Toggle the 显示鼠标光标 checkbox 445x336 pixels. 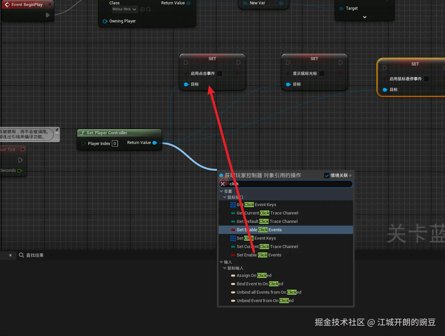[322, 74]
